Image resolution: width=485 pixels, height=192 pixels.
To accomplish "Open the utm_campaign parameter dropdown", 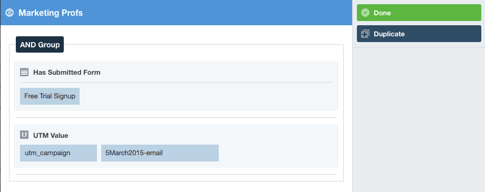I will 59,153.
